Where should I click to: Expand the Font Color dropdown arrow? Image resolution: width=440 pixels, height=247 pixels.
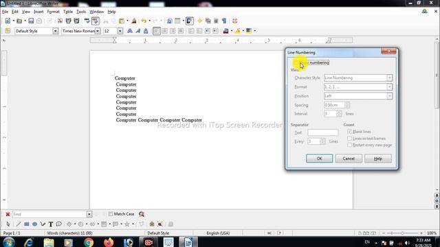pyautogui.click(x=232, y=31)
